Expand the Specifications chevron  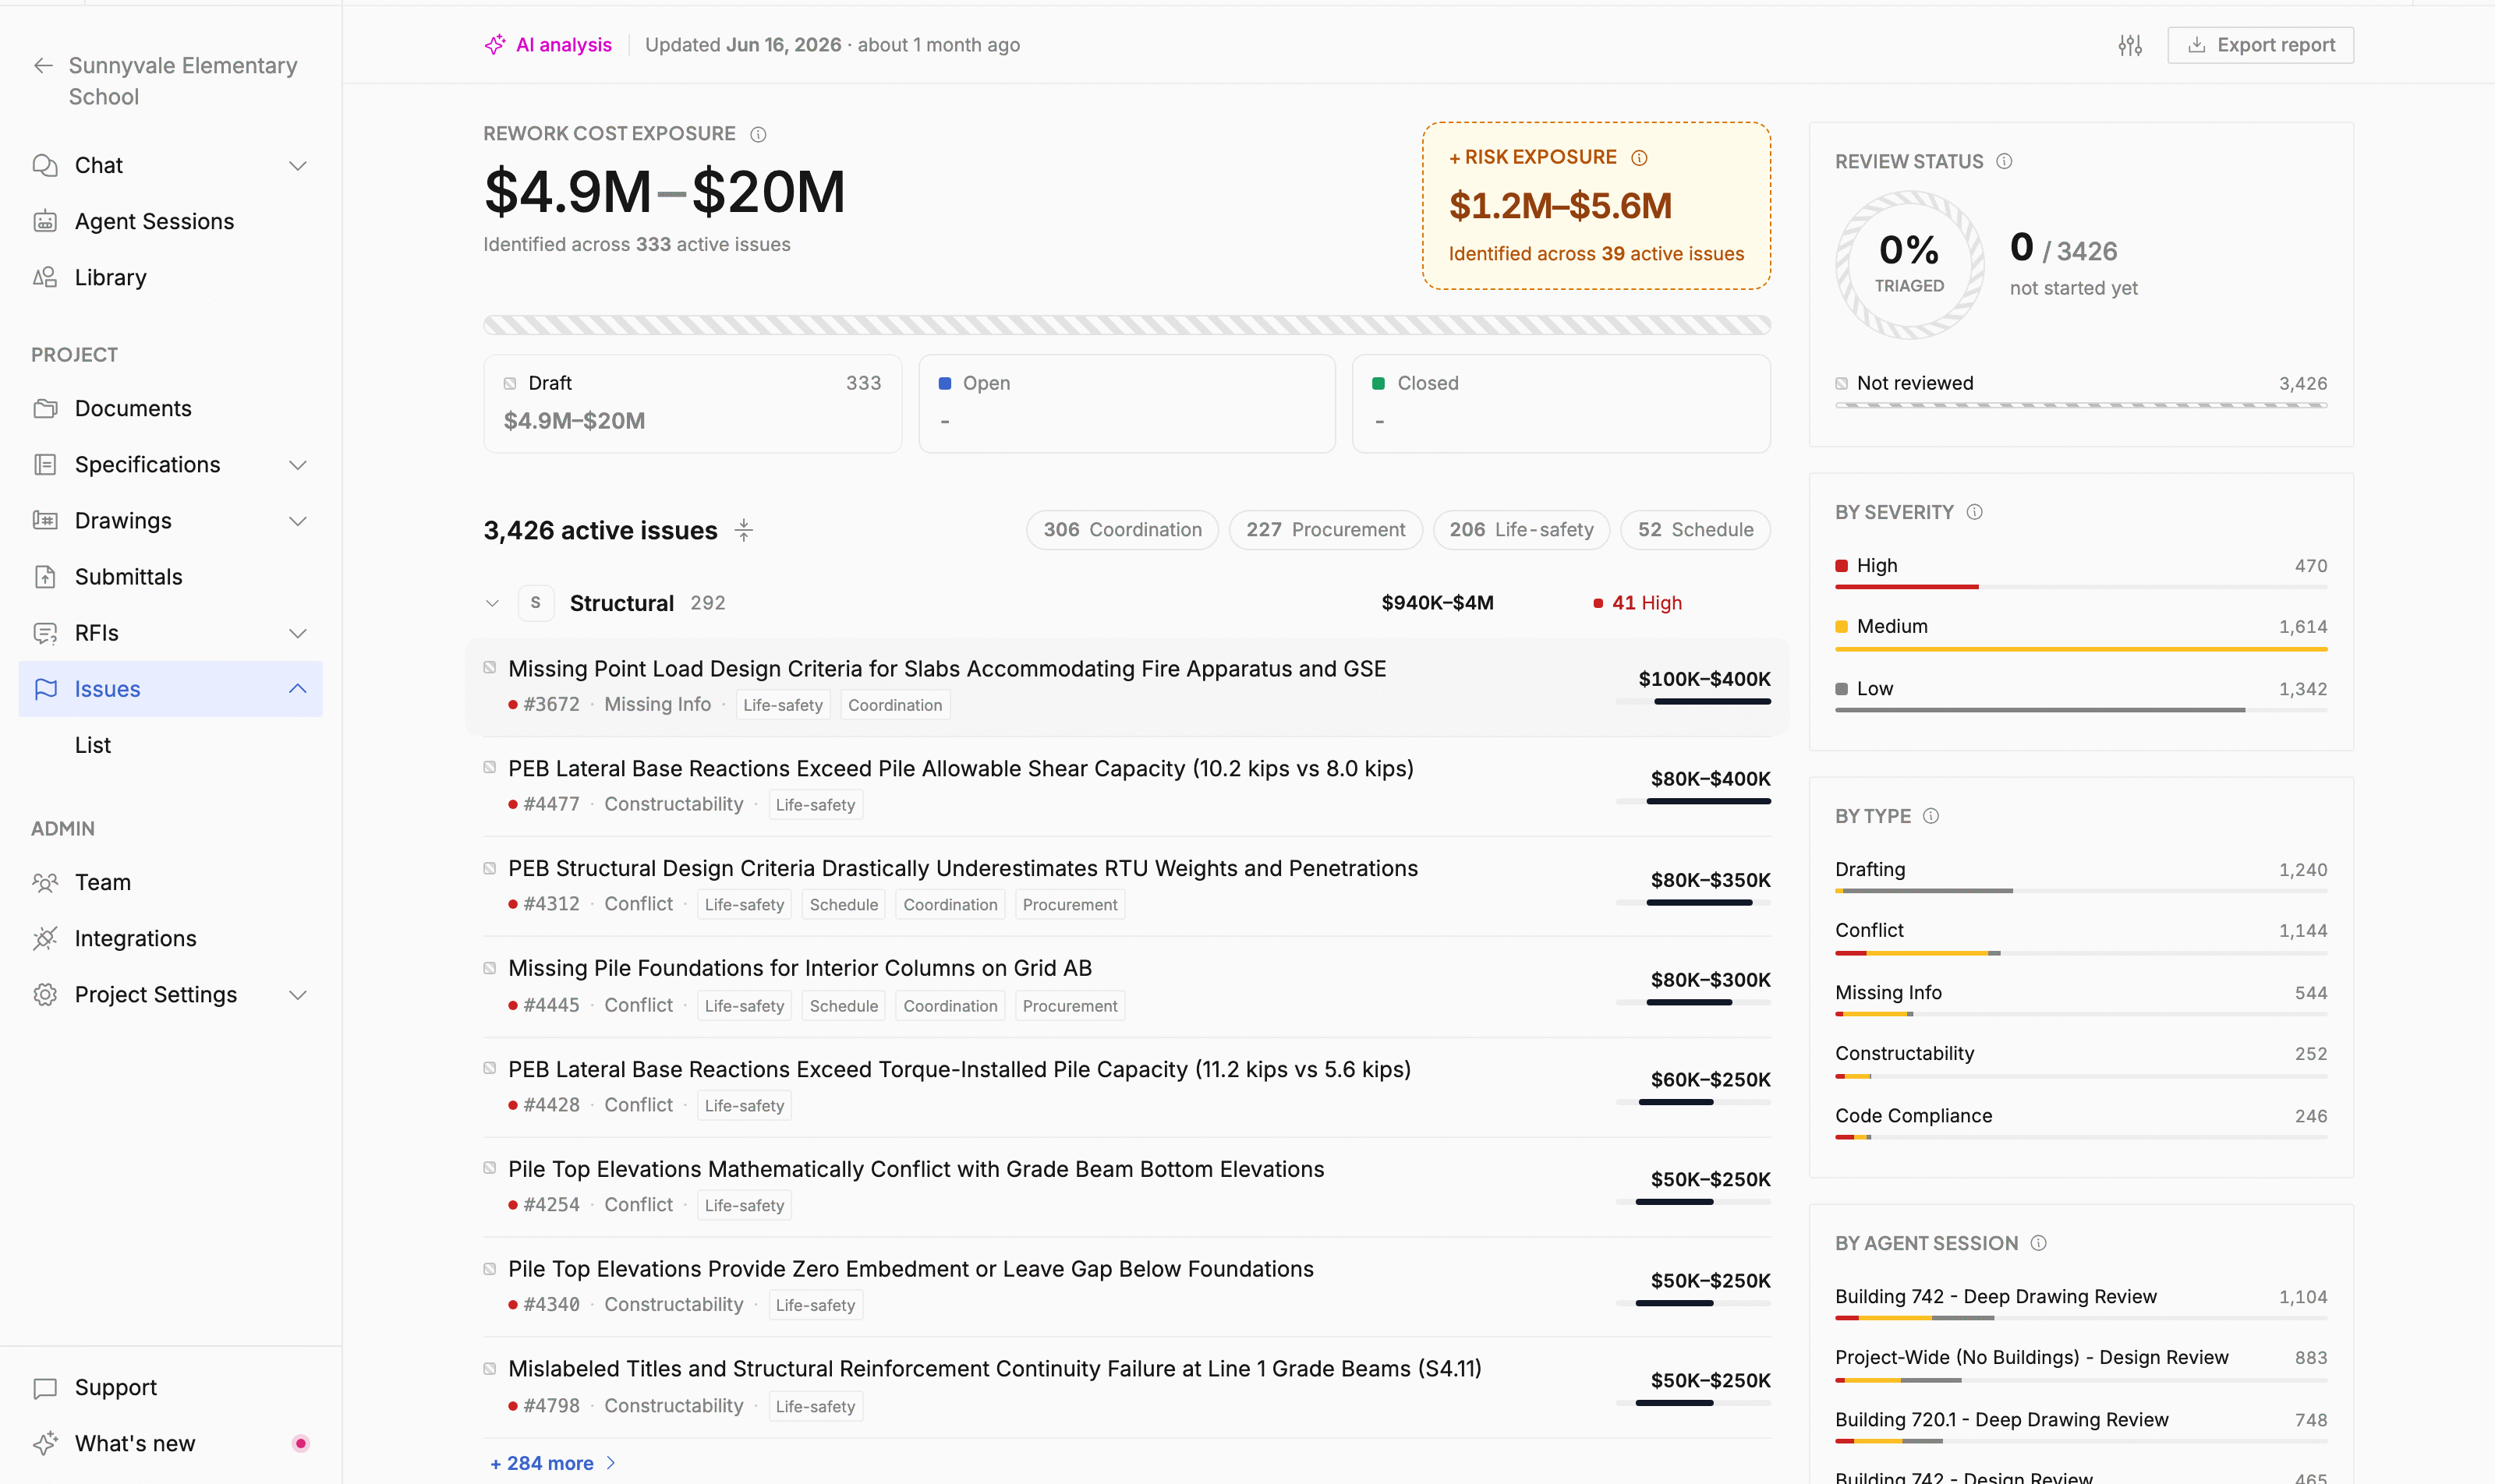297,464
